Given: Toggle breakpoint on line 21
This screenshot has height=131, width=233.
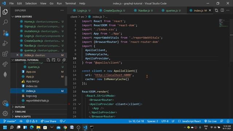Looking at the screenshot, I should (69, 104).
